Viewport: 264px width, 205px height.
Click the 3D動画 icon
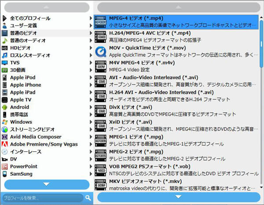coord(4,70)
